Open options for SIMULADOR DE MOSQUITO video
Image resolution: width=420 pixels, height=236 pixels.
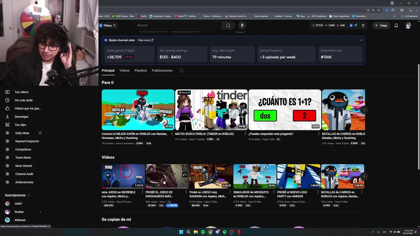tap(274, 192)
